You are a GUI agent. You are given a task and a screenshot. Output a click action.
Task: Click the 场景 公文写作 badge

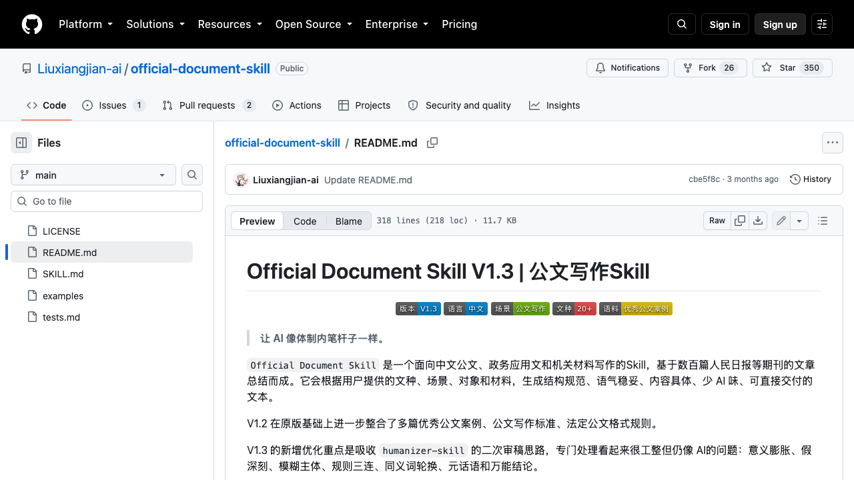click(520, 309)
